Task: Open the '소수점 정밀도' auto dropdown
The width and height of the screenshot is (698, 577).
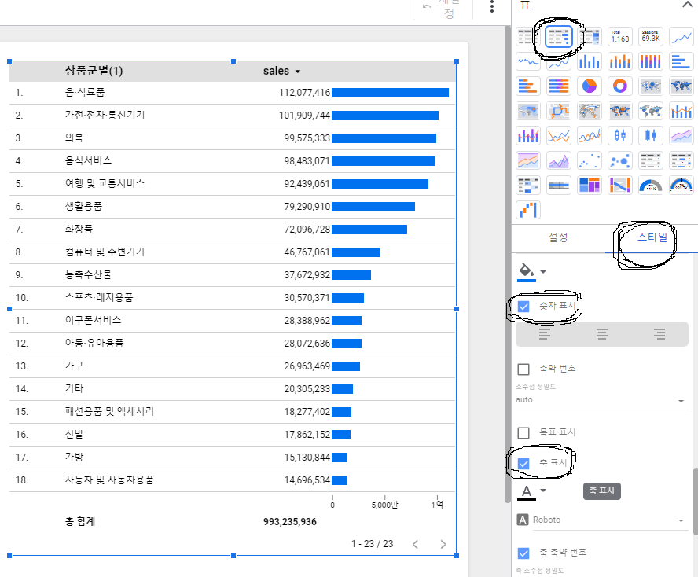Action: [601, 400]
